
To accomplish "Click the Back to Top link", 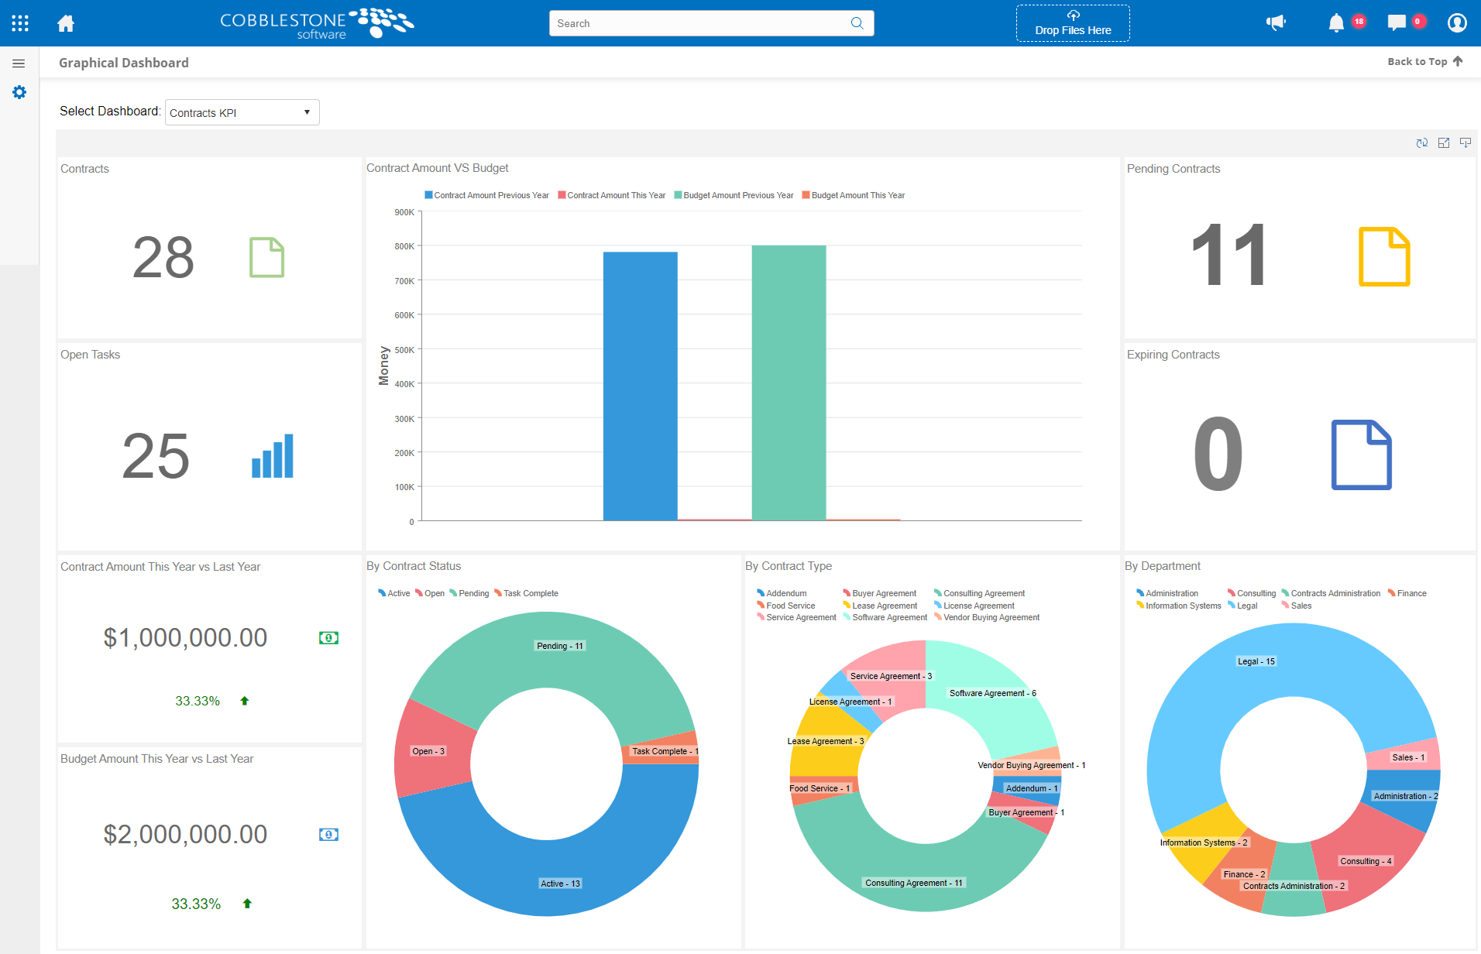I will (1424, 61).
